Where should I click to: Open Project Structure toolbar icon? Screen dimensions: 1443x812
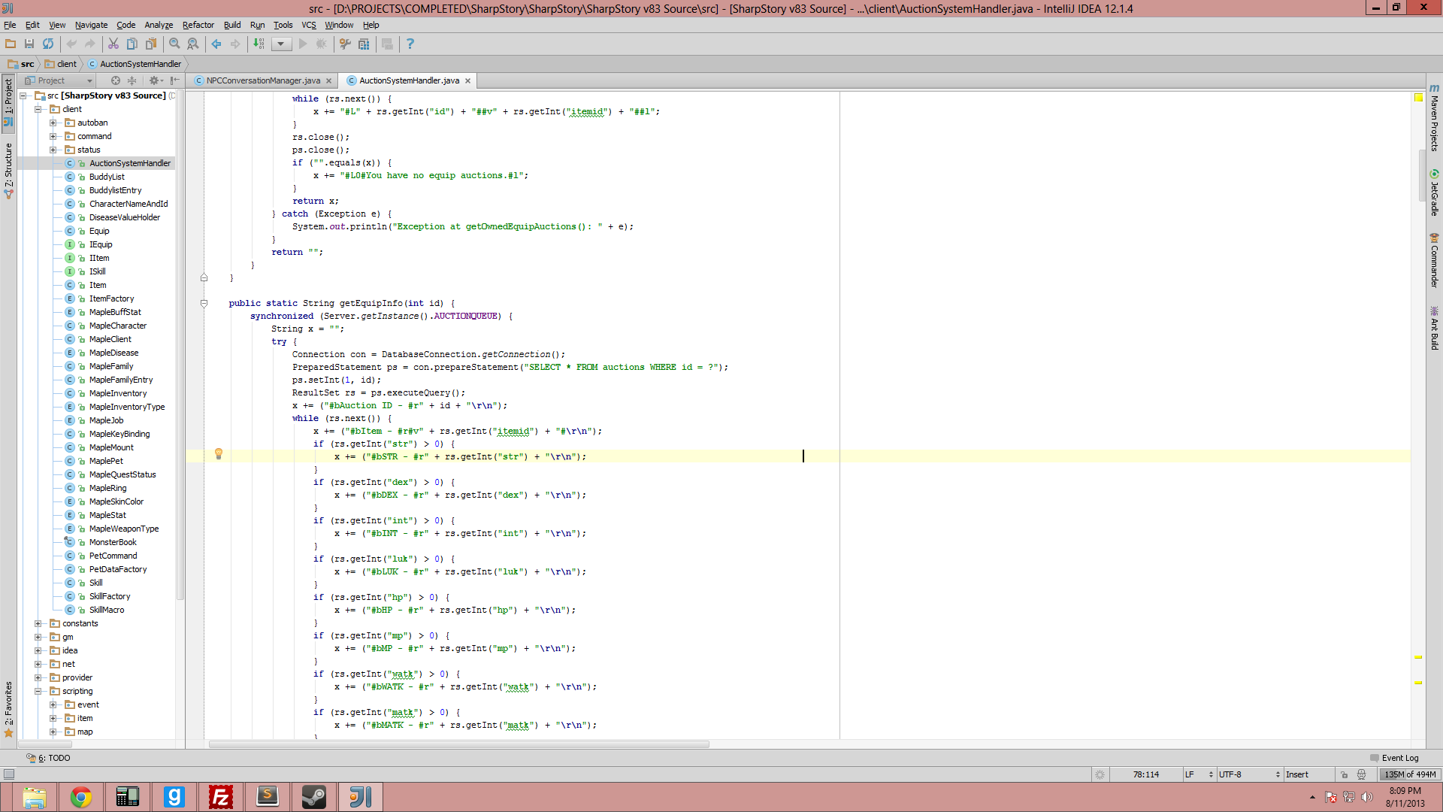point(364,44)
